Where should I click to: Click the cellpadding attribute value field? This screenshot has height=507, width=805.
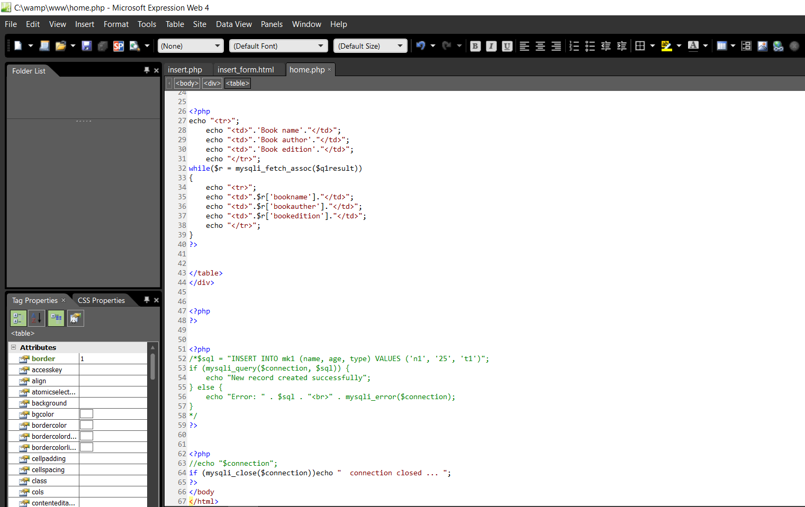pyautogui.click(x=113, y=459)
